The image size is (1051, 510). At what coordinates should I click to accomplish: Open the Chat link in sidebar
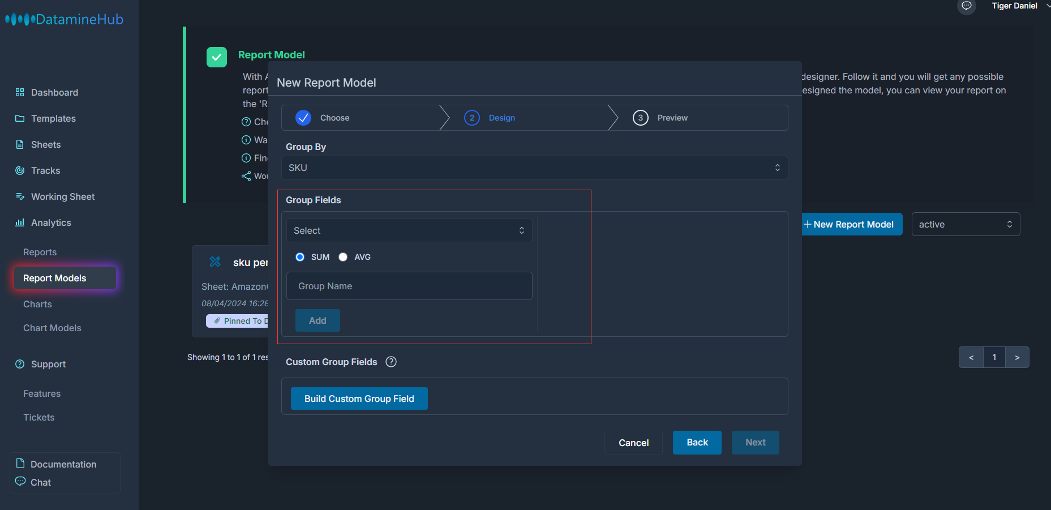tap(41, 482)
